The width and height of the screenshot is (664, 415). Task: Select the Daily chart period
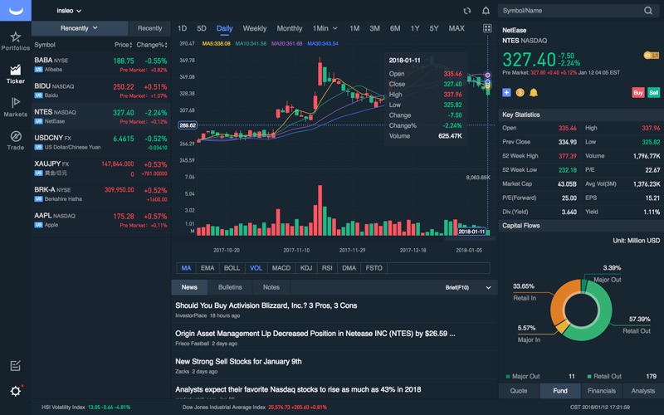tap(224, 28)
